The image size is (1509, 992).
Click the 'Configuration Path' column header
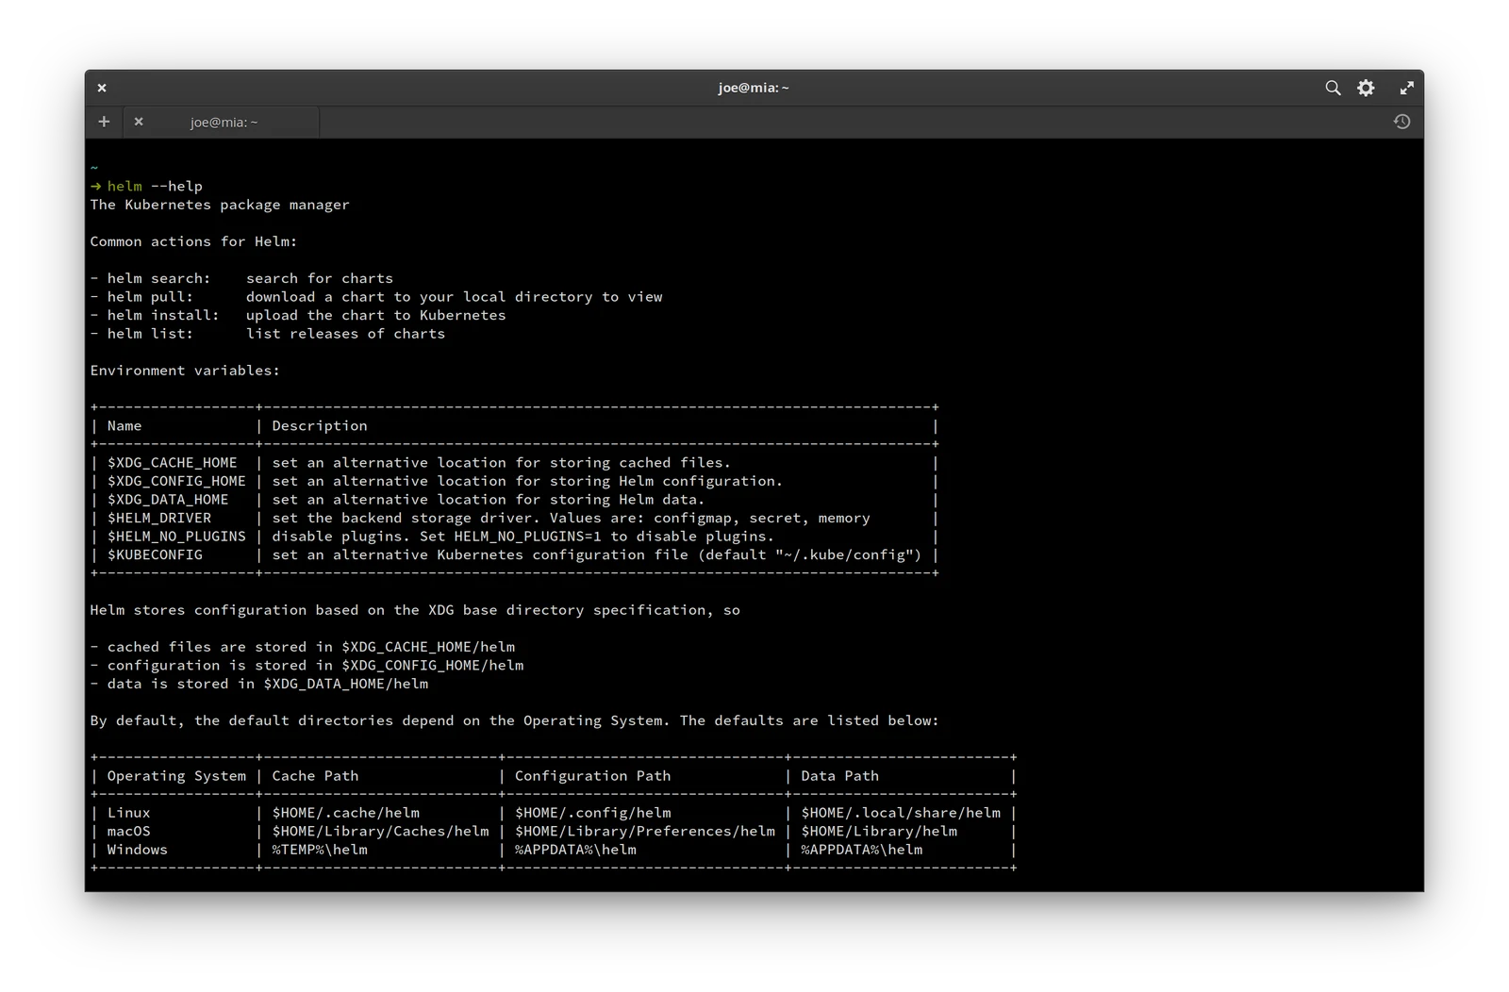click(x=592, y=776)
